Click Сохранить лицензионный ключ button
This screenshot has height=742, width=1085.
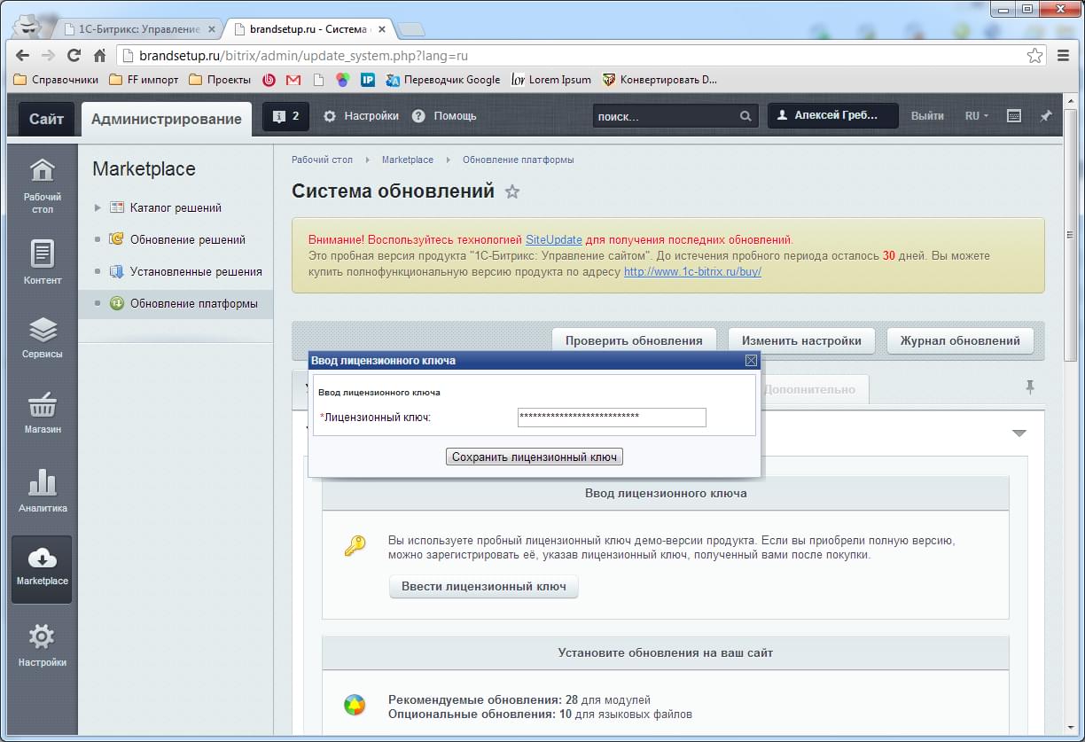tap(535, 457)
